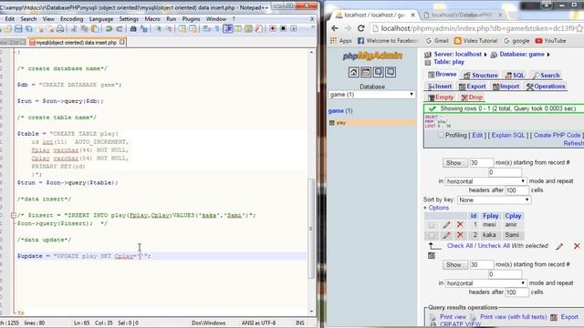Click the Replace icon in Notepad++ toolbar
This screenshot has height=328, width=584.
coord(144,28)
